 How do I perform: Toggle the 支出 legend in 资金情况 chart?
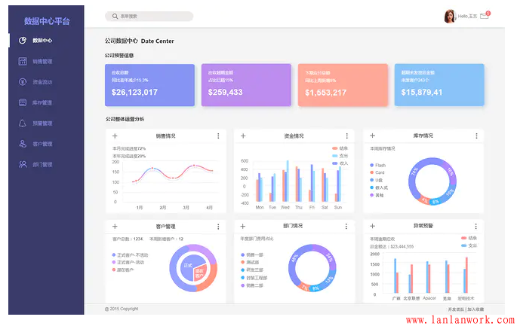(x=338, y=156)
